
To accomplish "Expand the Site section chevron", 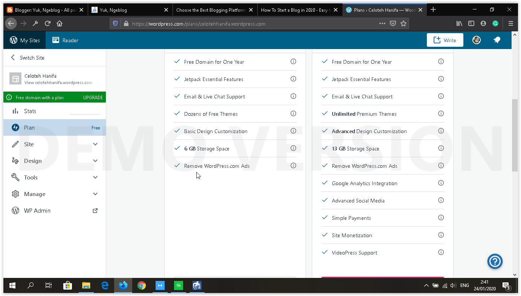I will point(95,144).
